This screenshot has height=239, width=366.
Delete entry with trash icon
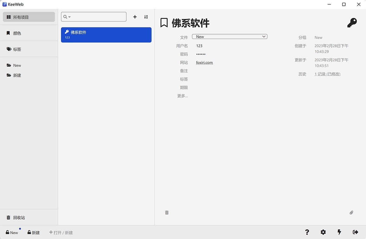tap(167, 212)
